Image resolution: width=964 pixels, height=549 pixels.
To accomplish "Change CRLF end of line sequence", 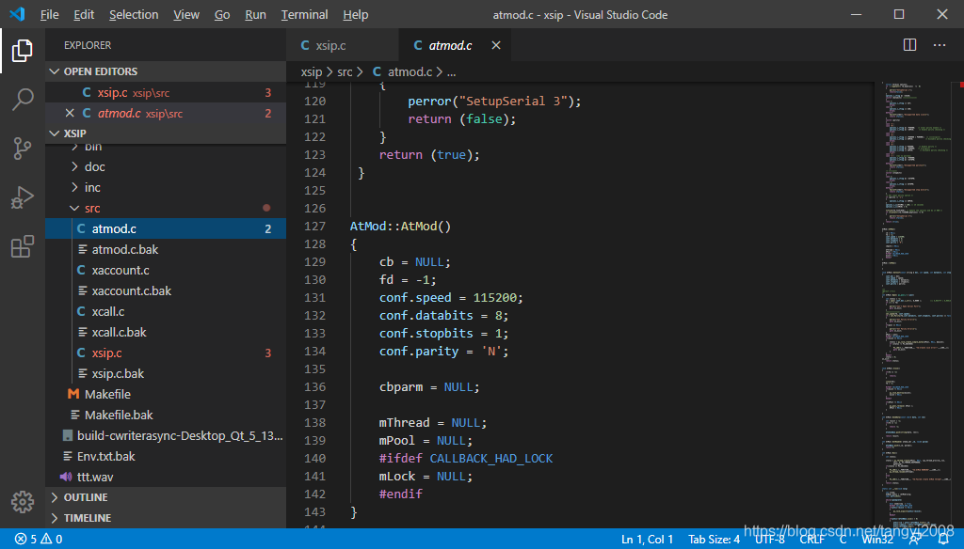I will 812,540.
